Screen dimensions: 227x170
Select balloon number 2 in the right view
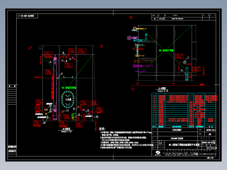point(182,70)
